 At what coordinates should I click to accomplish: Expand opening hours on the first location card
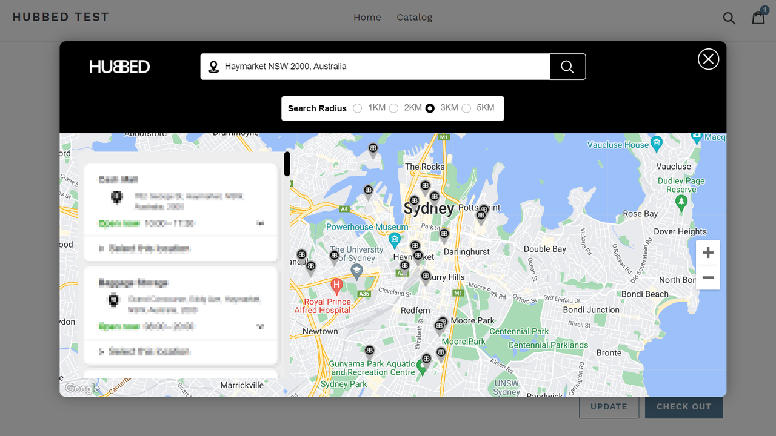coord(260,223)
